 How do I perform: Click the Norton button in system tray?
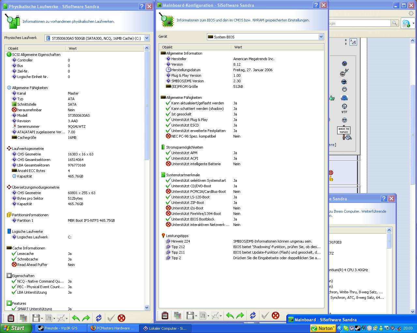pyautogui.click(x=323, y=328)
